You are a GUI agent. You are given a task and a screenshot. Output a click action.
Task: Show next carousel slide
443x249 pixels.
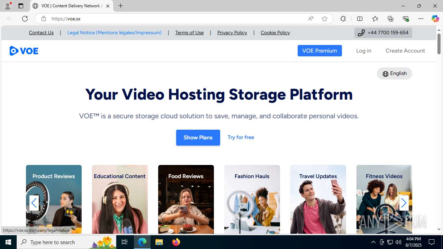(404, 203)
